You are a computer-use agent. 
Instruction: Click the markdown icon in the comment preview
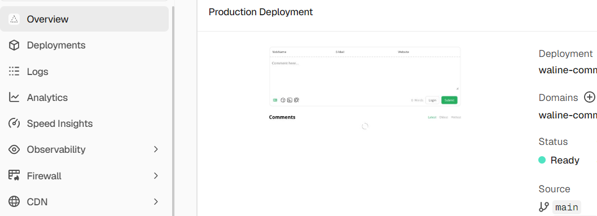[275, 100]
